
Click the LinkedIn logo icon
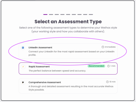[23, 48]
